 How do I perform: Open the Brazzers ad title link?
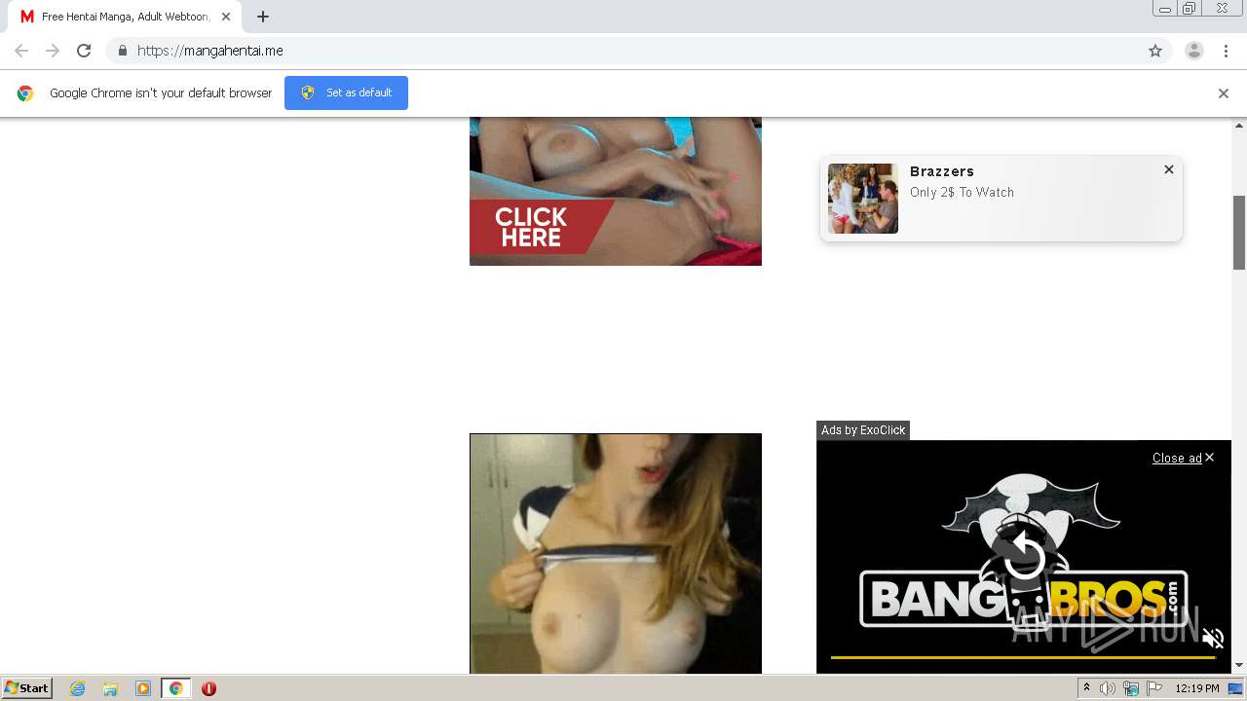click(x=942, y=171)
